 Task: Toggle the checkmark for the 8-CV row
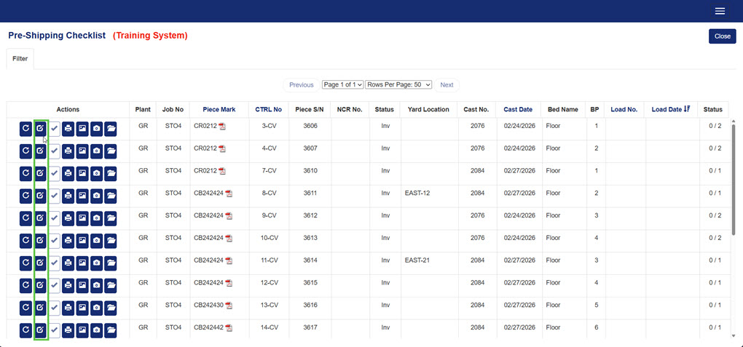pos(55,196)
